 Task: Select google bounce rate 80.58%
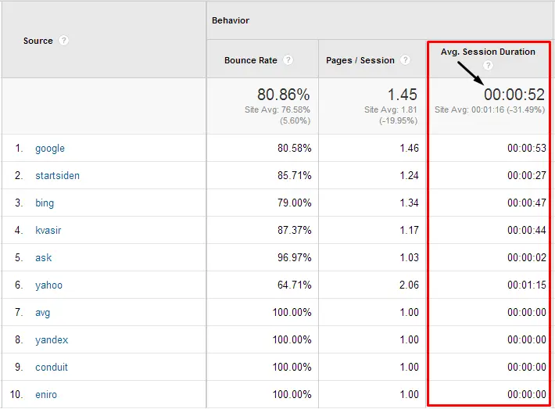(x=295, y=148)
